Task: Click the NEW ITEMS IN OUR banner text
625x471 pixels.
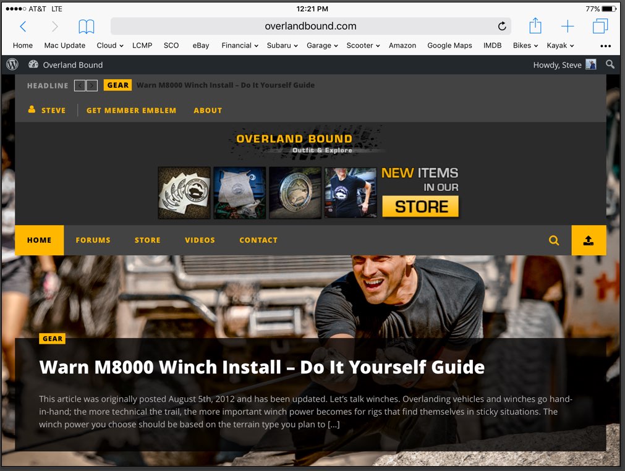Action: tap(420, 179)
